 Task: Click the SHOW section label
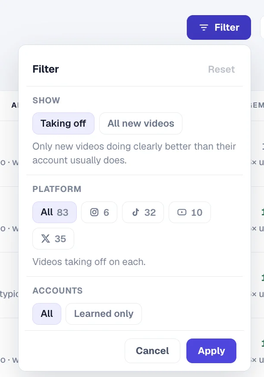pos(46,100)
